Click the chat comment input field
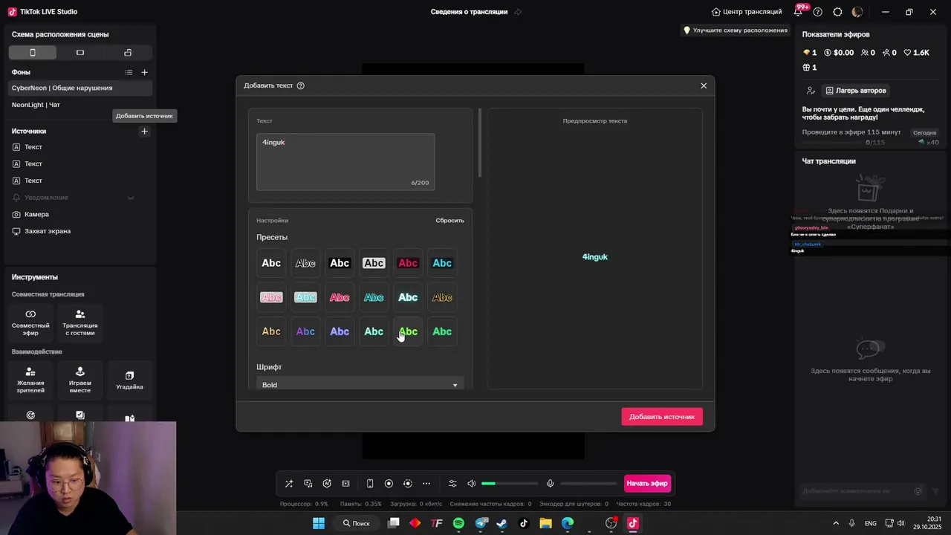Viewport: 951px width, 535px height. tap(856, 491)
